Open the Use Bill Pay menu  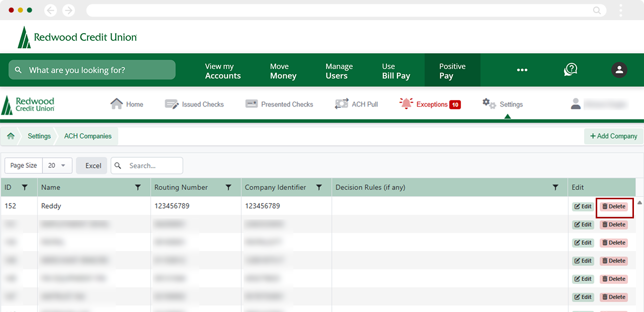tap(396, 71)
